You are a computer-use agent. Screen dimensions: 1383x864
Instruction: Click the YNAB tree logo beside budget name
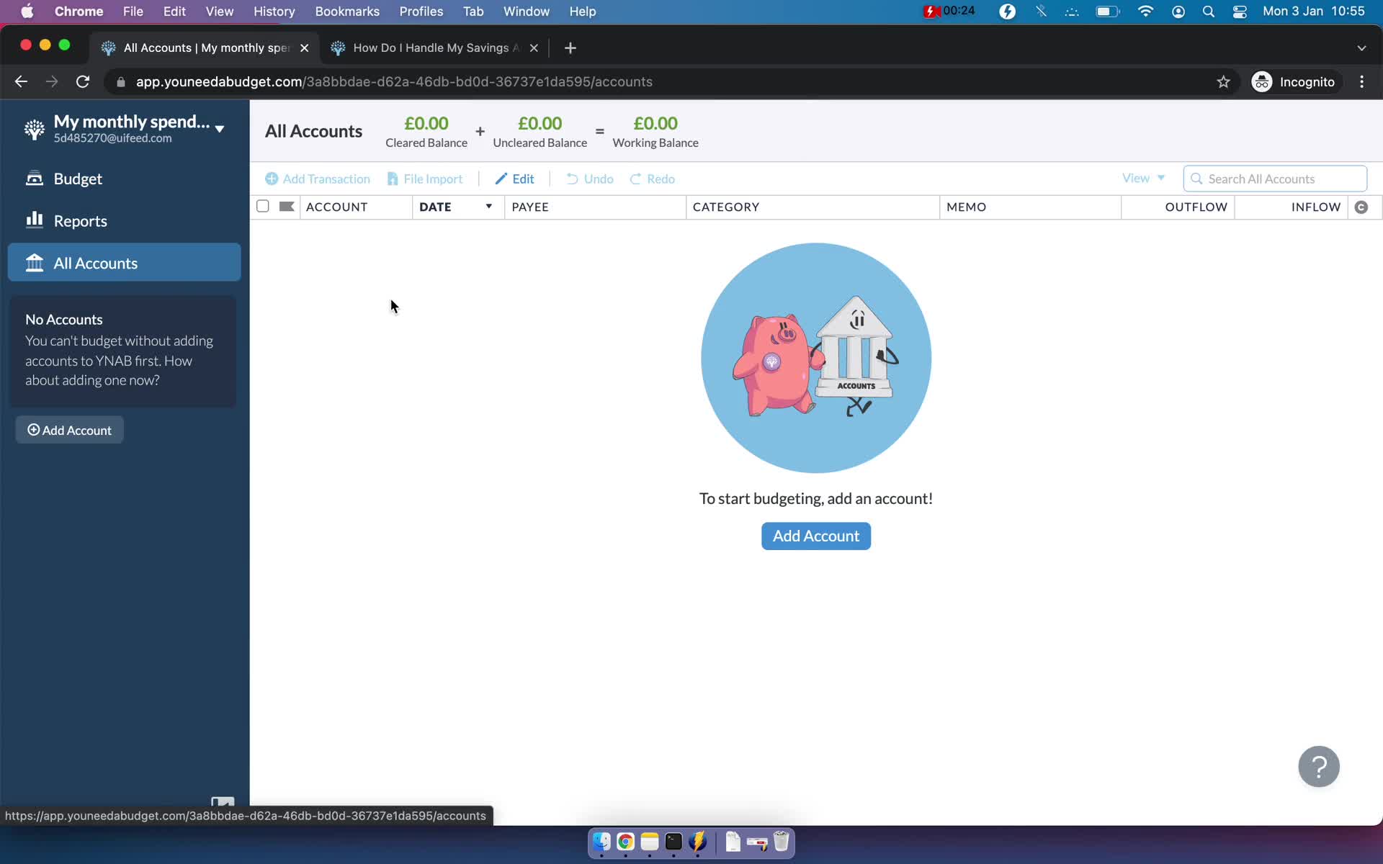(x=34, y=129)
